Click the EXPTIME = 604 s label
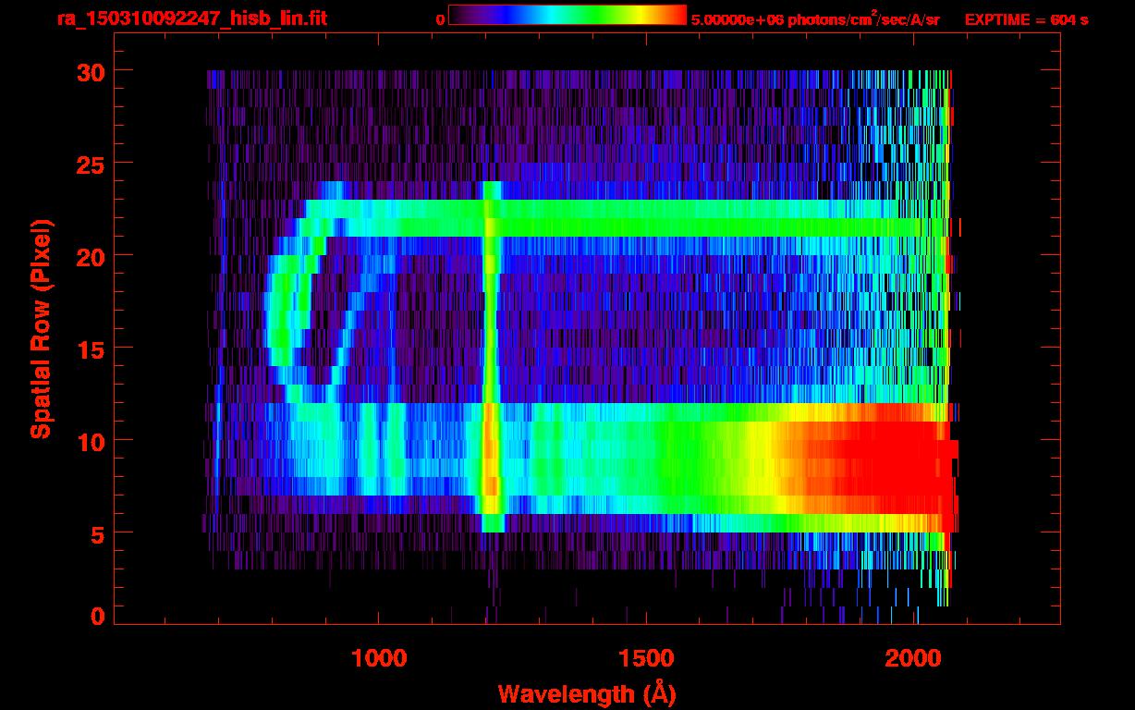This screenshot has height=710, width=1135. point(1026,19)
